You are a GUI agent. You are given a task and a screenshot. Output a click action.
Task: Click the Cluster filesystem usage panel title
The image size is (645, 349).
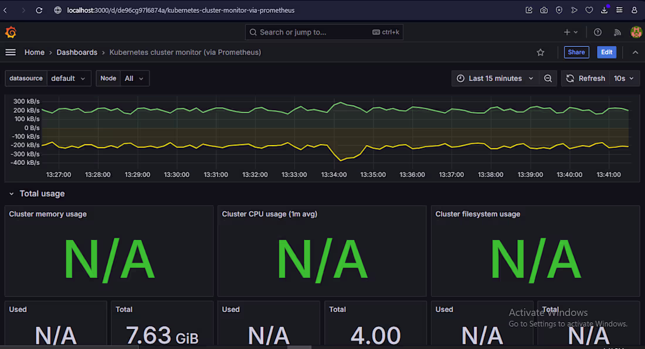pyautogui.click(x=477, y=214)
